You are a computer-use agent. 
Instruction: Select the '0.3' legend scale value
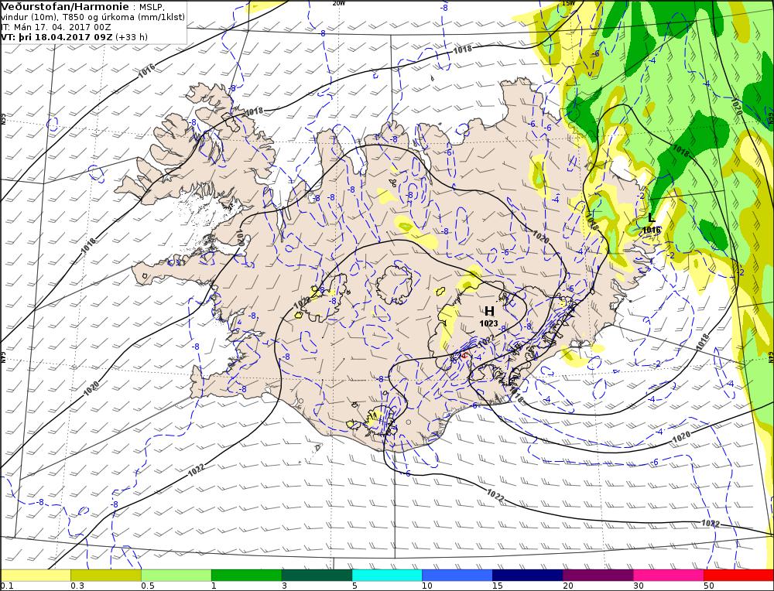click(x=77, y=586)
